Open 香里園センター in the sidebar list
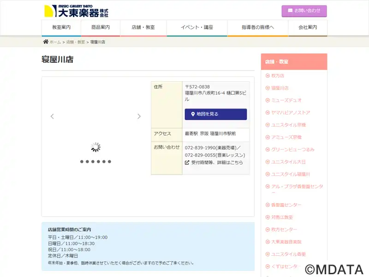The image size is (369, 277). 286,205
